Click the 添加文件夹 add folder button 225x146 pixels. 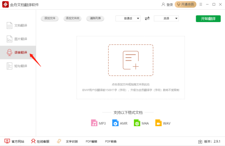(x=72, y=18)
